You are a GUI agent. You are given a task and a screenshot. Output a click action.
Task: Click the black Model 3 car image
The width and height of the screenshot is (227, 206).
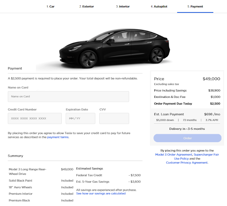pos(114,48)
